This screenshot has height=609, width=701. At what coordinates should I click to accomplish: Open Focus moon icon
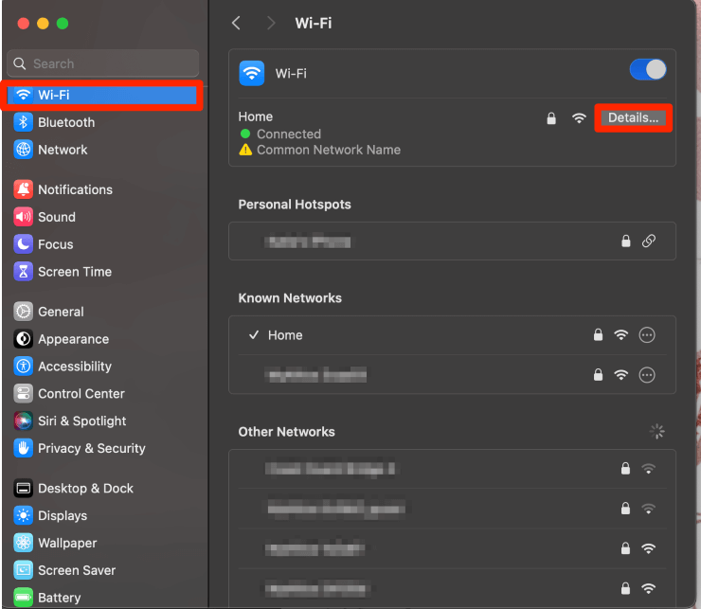[x=24, y=244]
